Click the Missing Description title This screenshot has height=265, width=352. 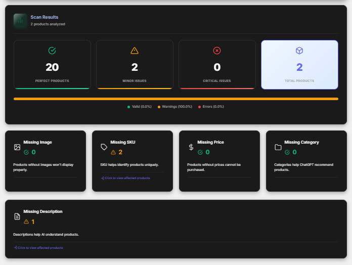click(43, 211)
